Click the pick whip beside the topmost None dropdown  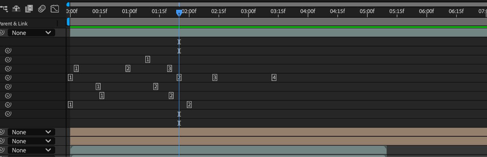2,33
